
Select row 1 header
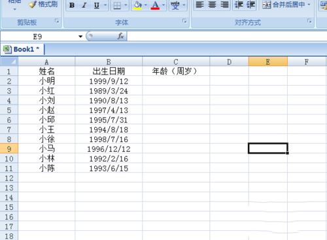coord(9,71)
